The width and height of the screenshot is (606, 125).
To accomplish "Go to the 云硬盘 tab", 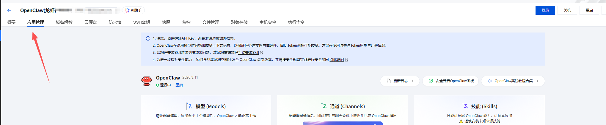I will point(91,22).
